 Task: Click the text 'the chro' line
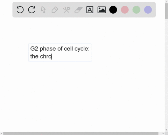pyautogui.click(x=41, y=56)
